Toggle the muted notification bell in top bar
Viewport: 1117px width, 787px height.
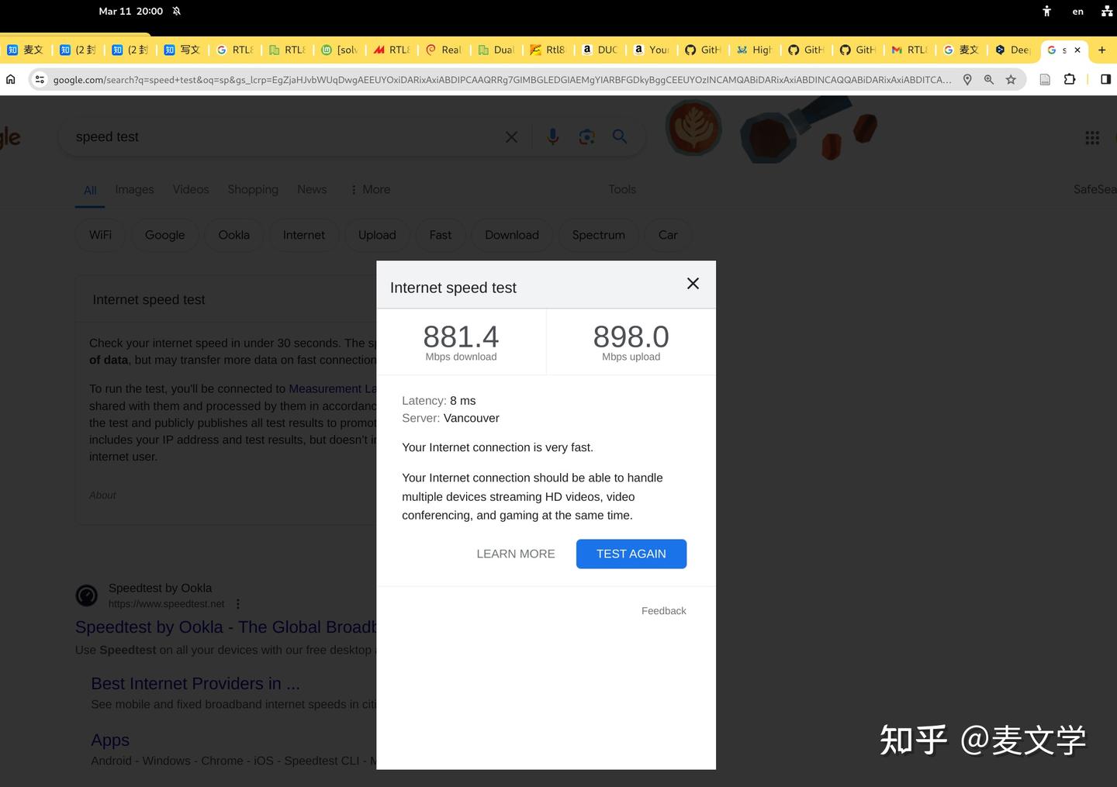point(176,11)
